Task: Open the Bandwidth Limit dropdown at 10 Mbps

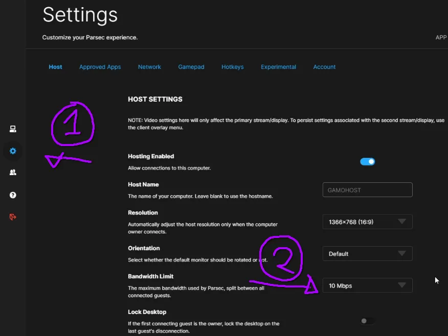Action: coord(367,285)
